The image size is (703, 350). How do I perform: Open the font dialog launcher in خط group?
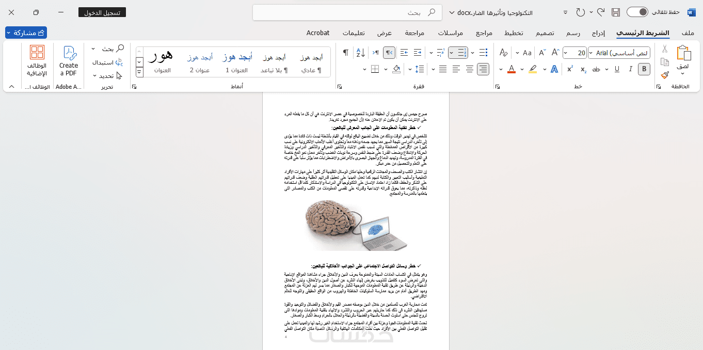point(497,87)
